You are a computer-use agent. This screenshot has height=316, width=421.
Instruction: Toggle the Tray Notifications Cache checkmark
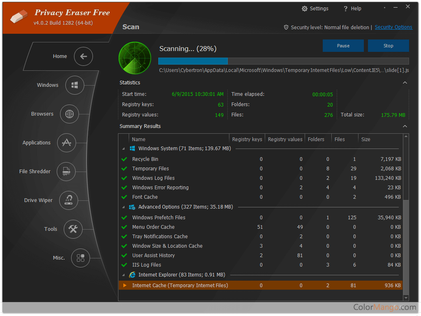coord(124,237)
